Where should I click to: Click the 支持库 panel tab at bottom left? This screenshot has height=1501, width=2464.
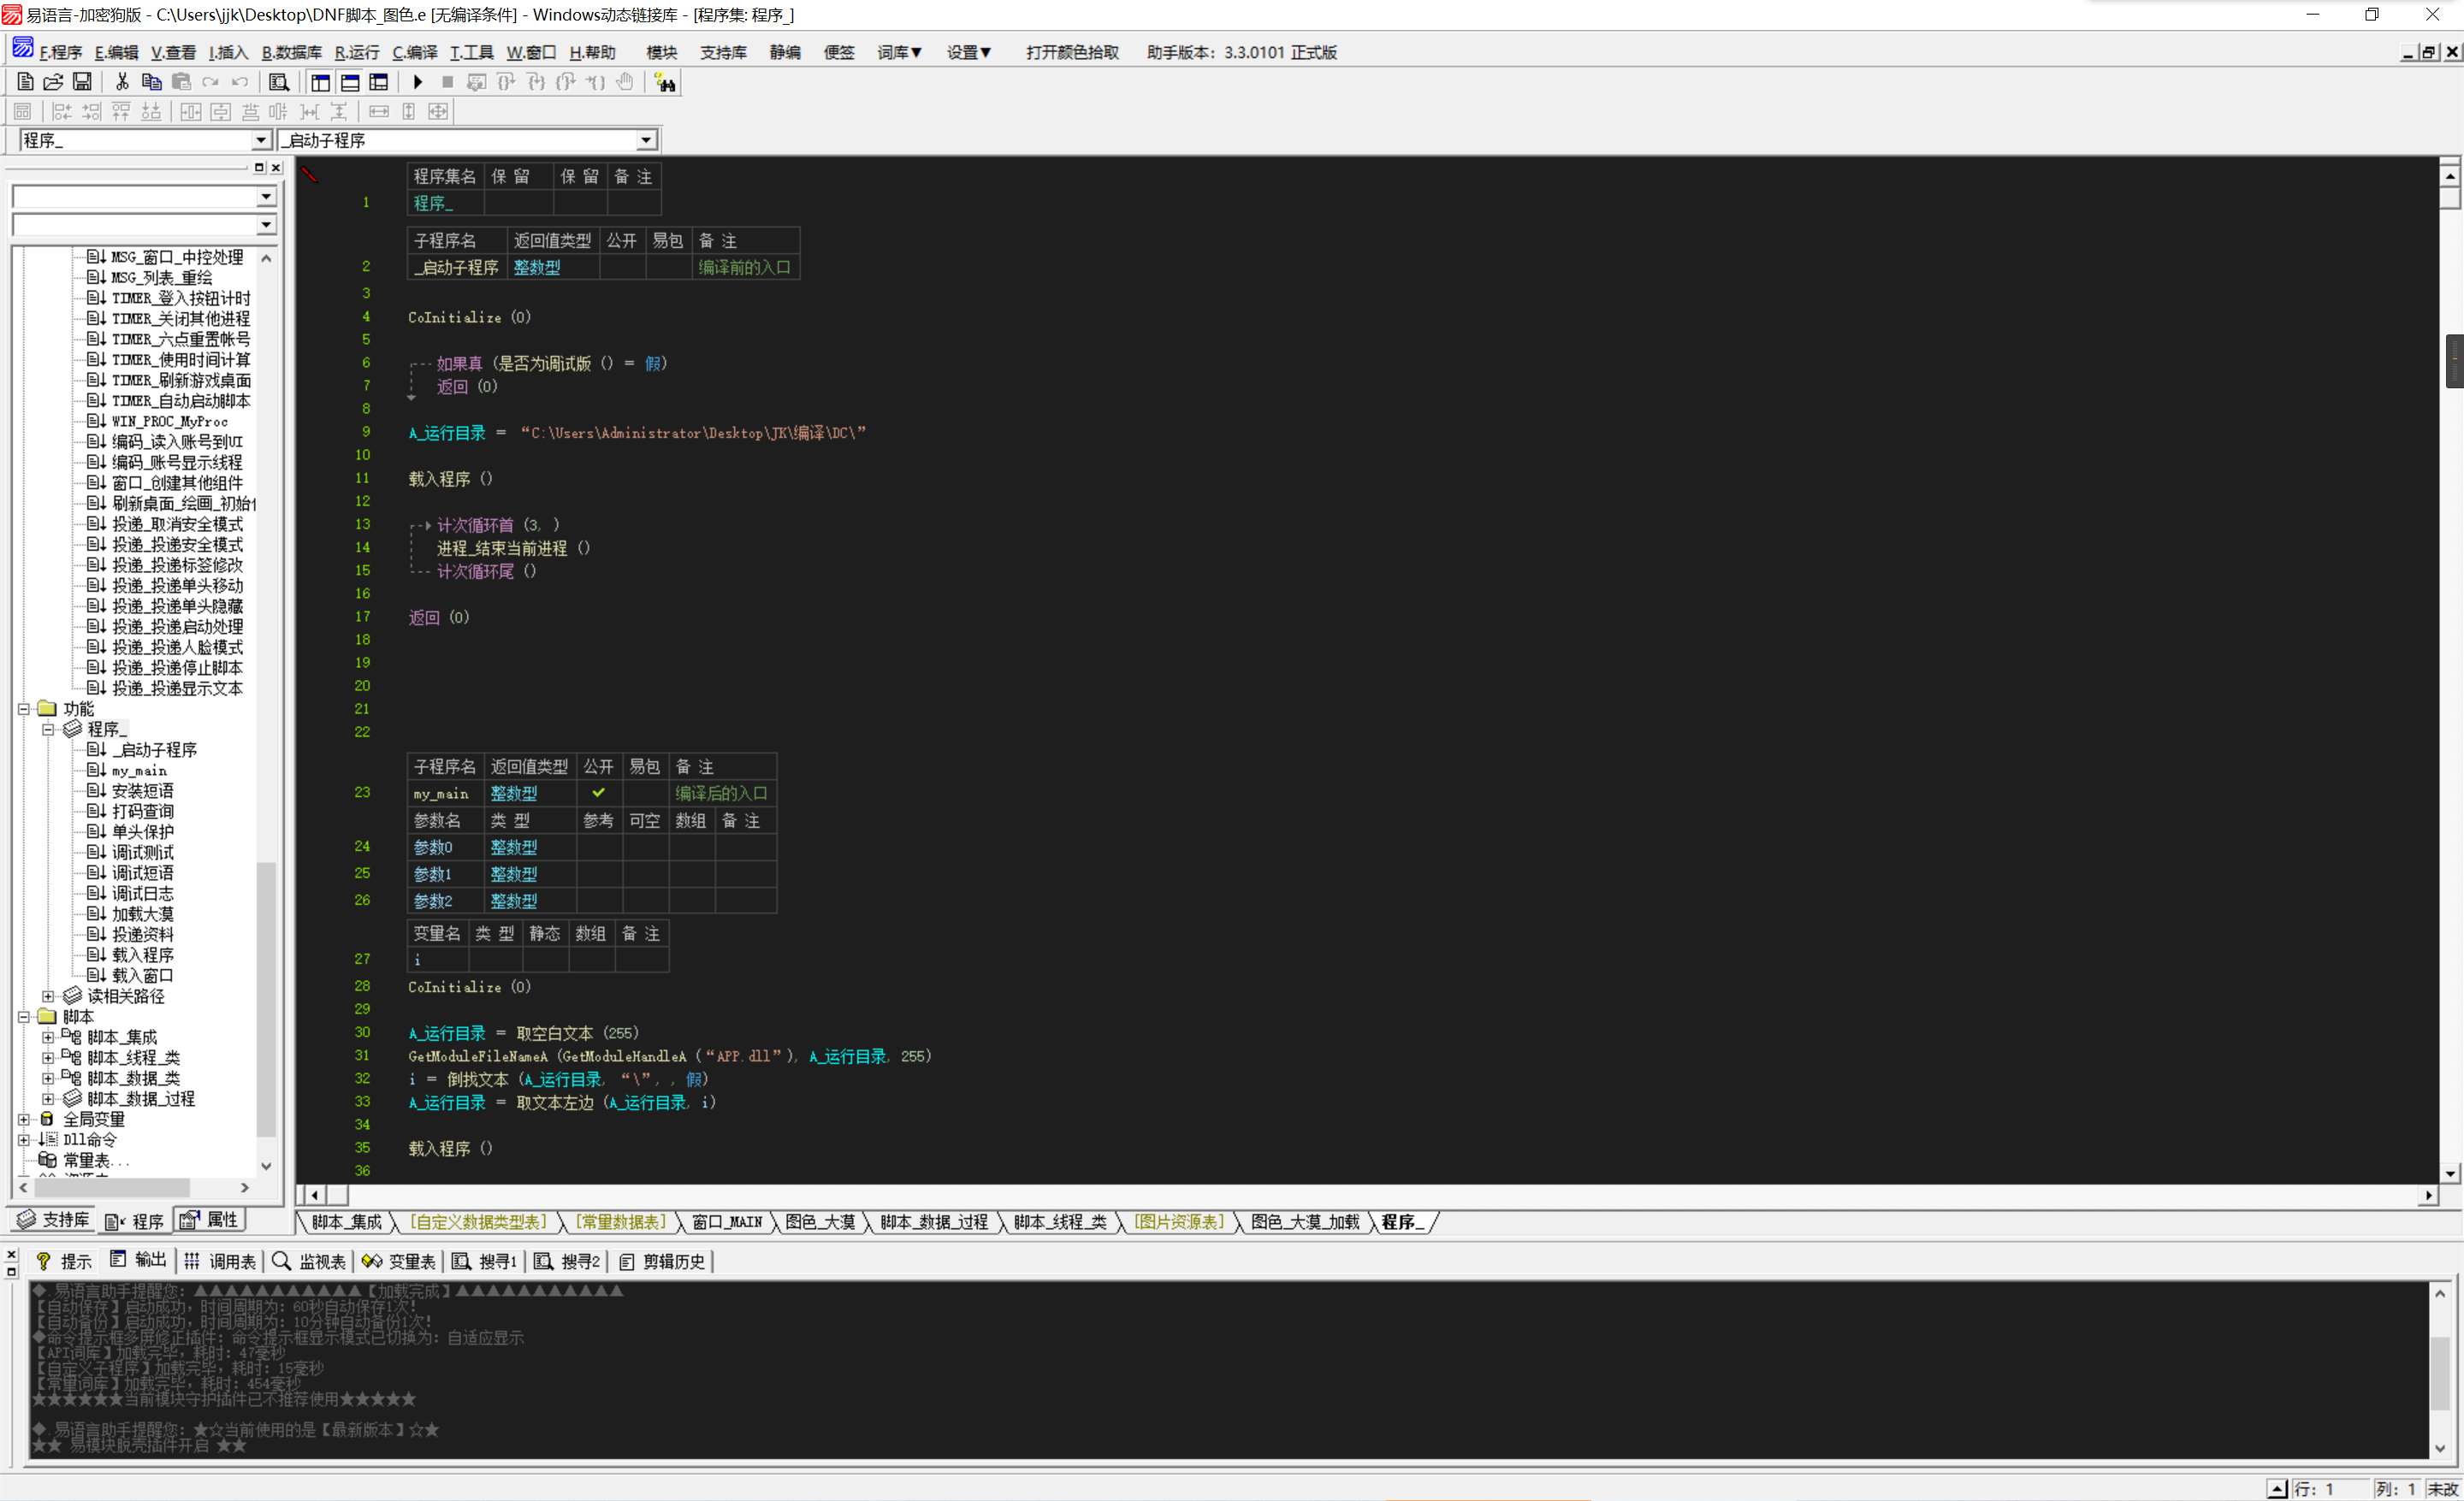pos(55,1220)
